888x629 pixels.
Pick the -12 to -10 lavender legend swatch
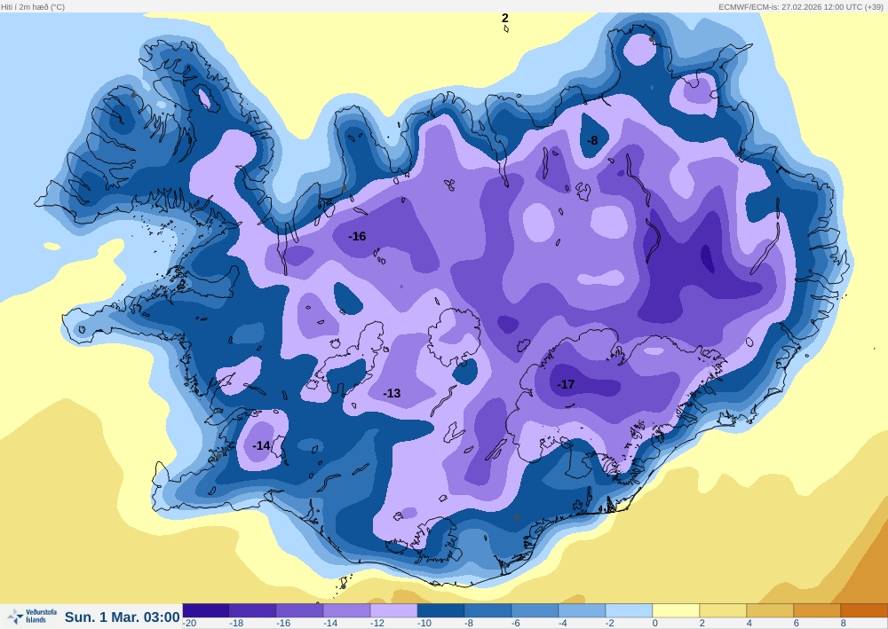point(393,610)
